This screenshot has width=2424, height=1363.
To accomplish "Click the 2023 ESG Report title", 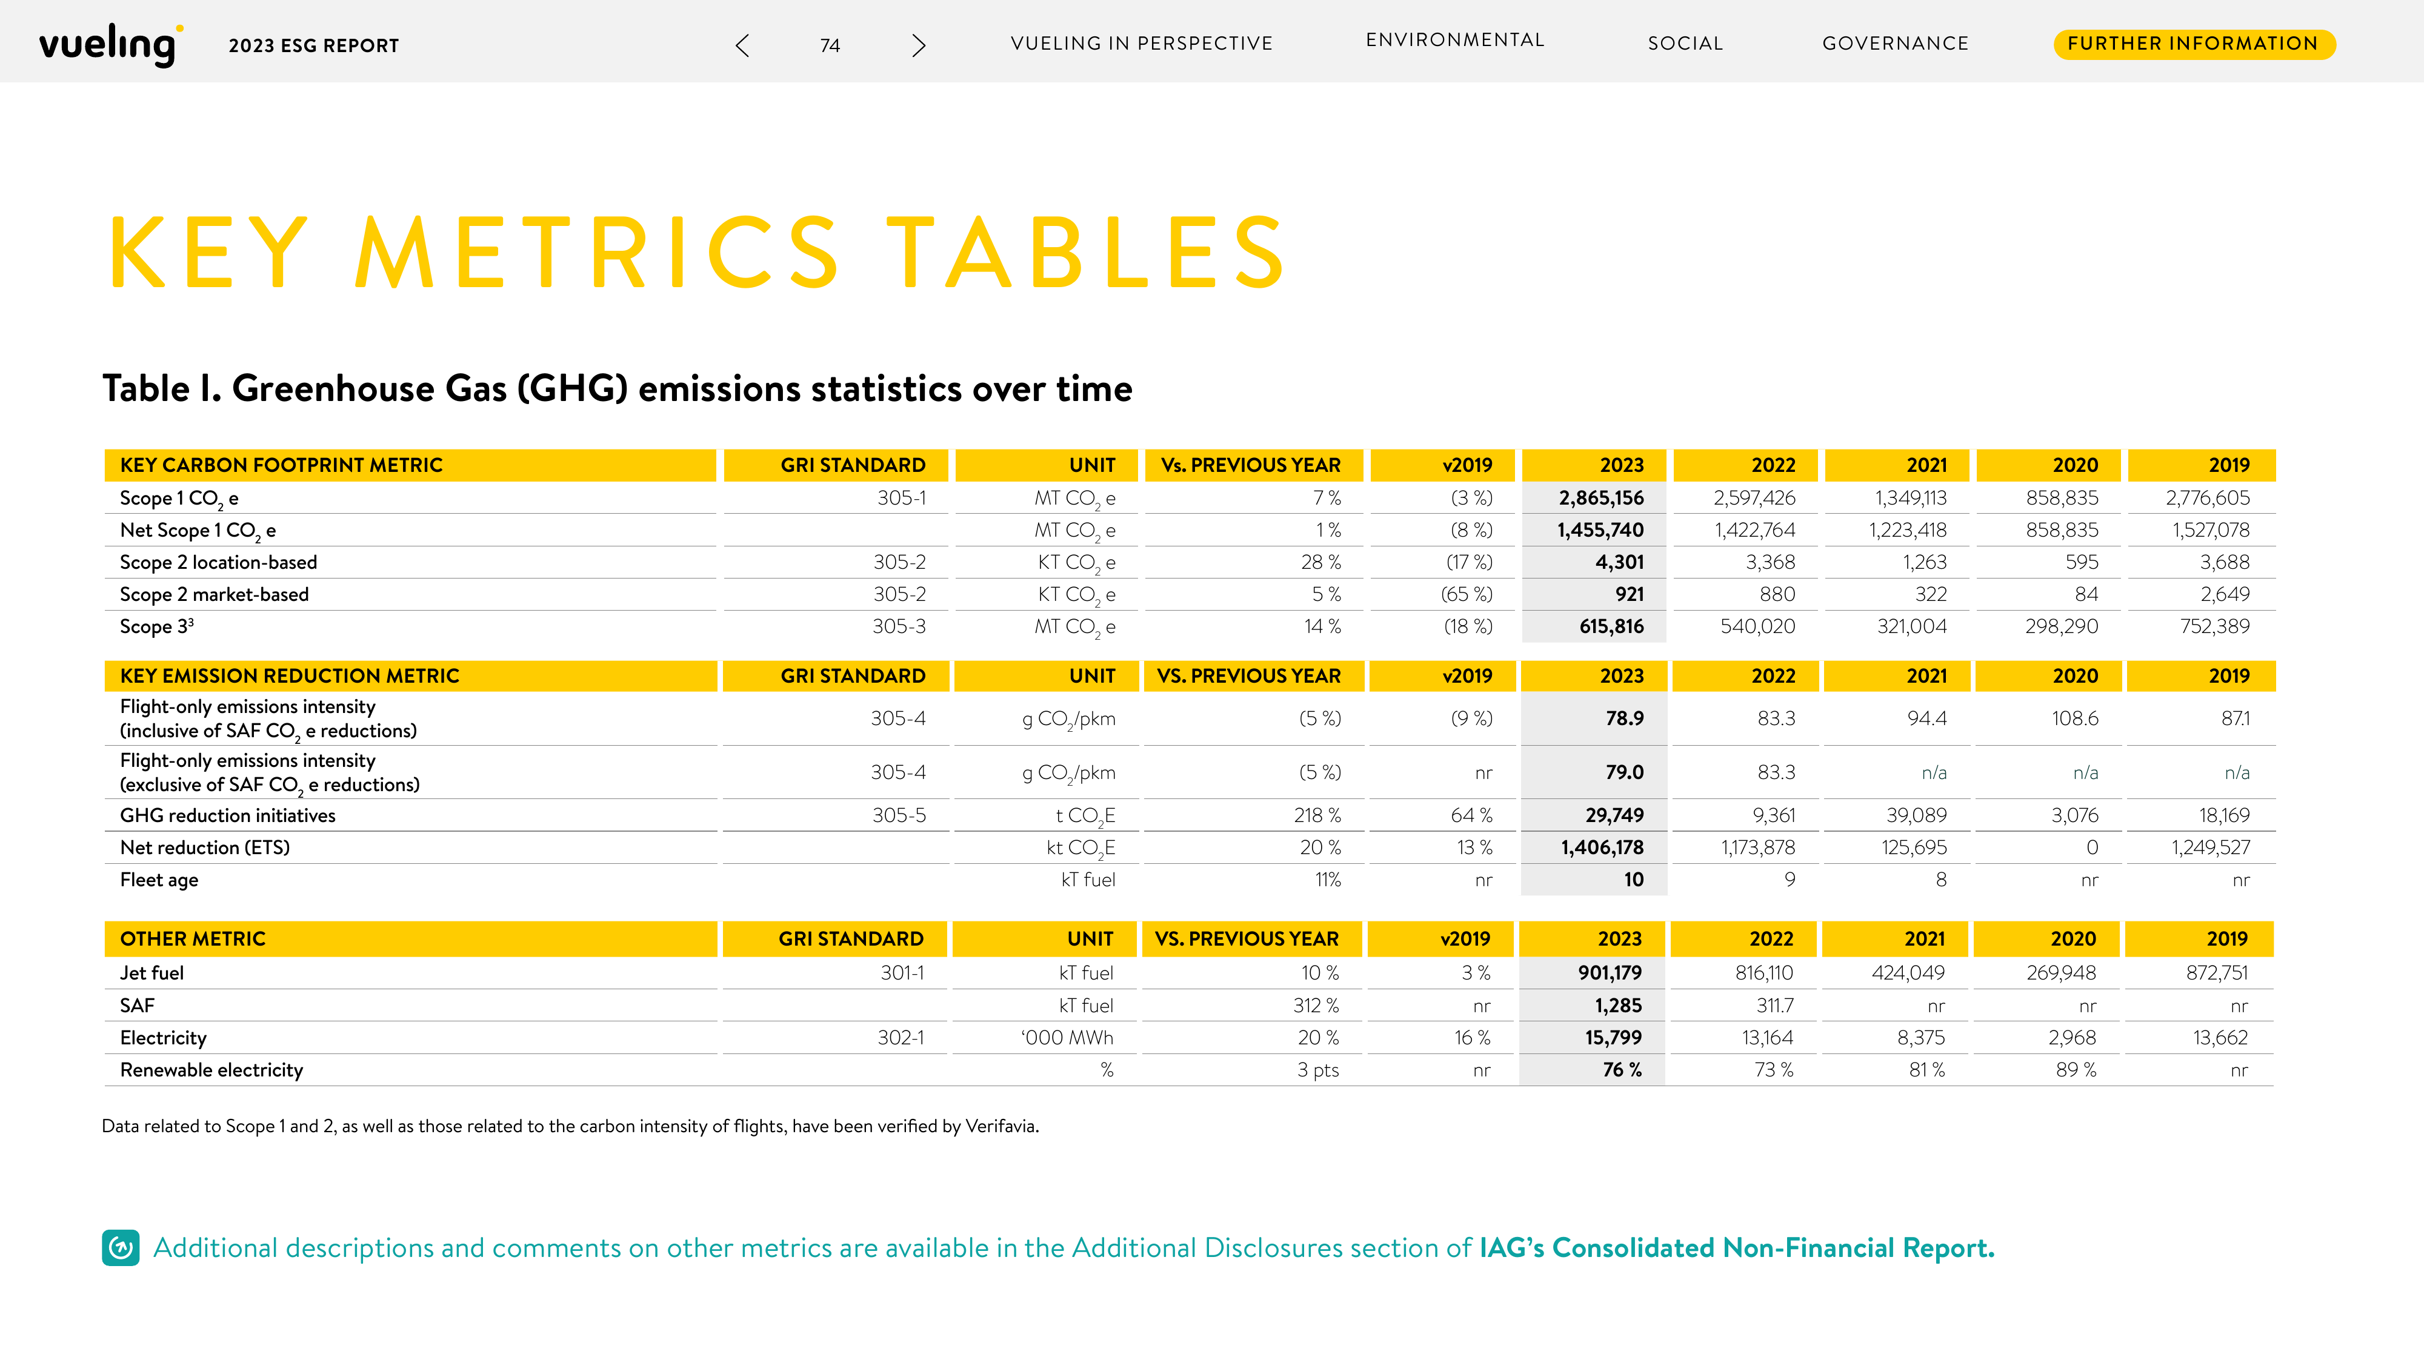I will coord(315,45).
